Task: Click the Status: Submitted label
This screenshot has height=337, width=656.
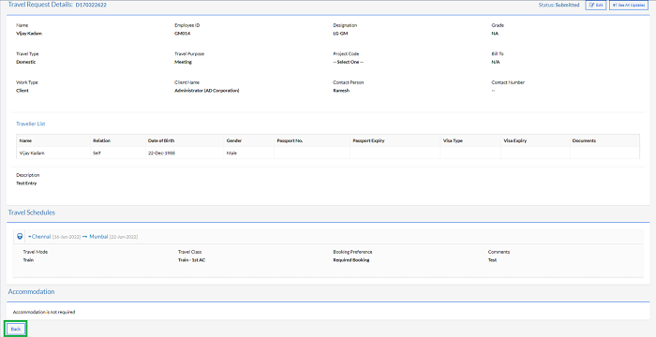Action: [x=559, y=5]
